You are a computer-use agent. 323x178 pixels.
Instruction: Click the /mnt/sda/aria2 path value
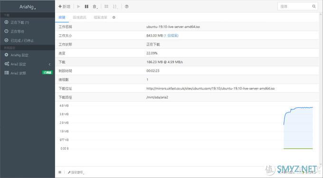click(x=157, y=97)
